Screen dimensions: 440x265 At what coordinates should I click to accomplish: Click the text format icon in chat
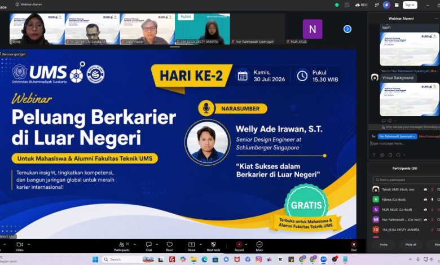374,155
